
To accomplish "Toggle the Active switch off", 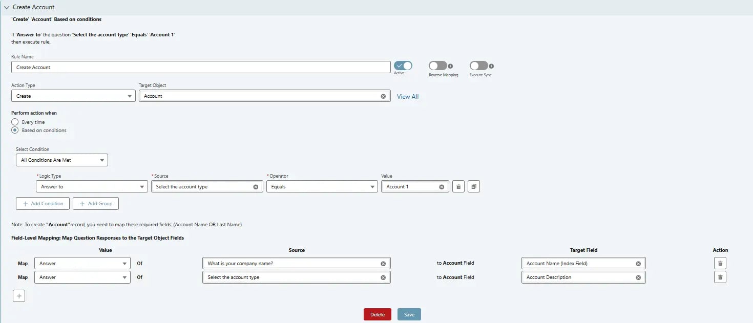I will click(x=403, y=66).
